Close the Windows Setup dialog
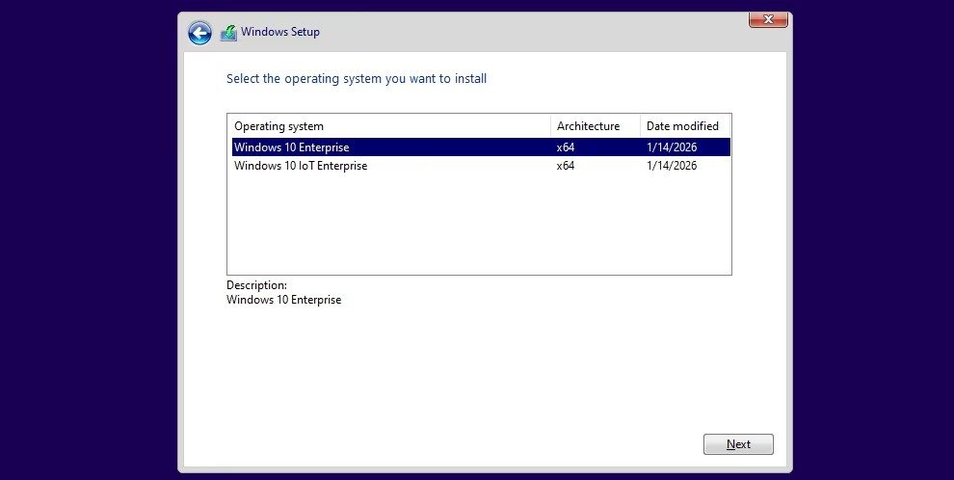This screenshot has height=480, width=954. 768,19
